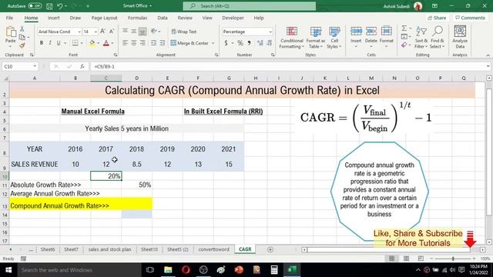Click the Decrease Decimal icon
The height and width of the screenshot is (277, 493).
coord(270,43)
